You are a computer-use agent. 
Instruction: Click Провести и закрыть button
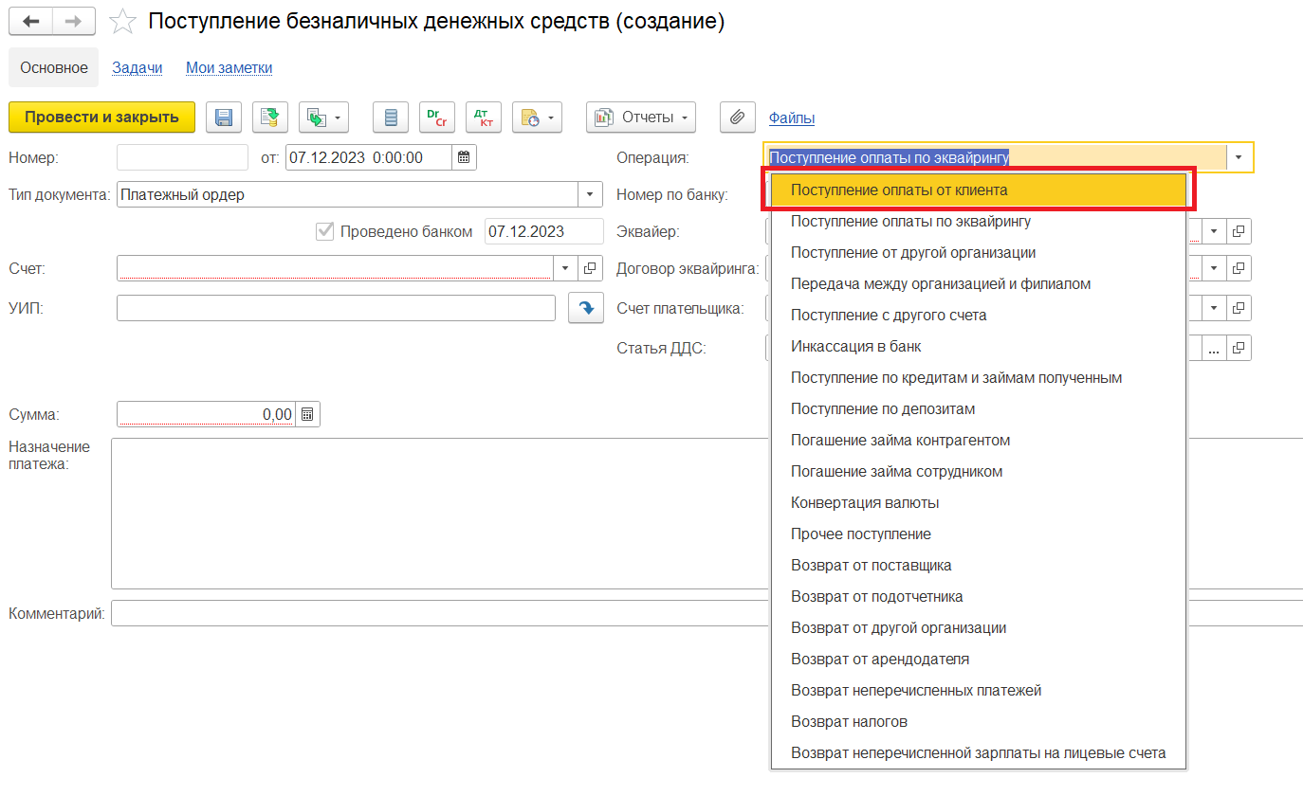tap(101, 118)
